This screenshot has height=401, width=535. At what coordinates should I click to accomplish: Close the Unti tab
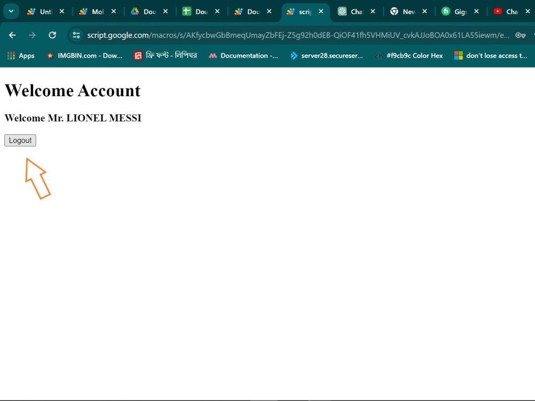point(62,11)
